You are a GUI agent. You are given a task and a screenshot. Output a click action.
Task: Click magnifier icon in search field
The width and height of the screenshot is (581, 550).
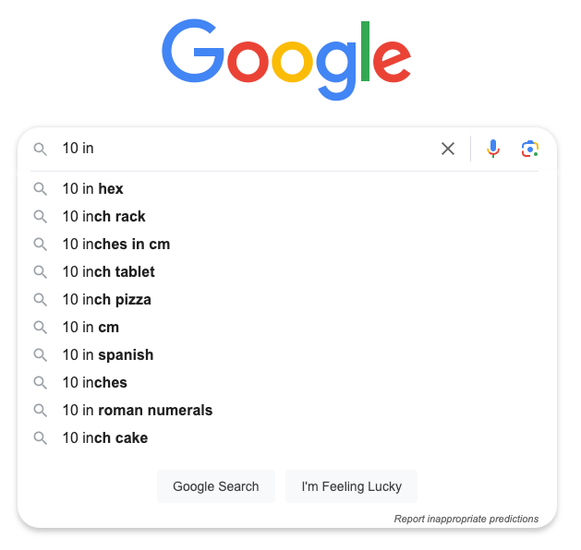(x=41, y=149)
